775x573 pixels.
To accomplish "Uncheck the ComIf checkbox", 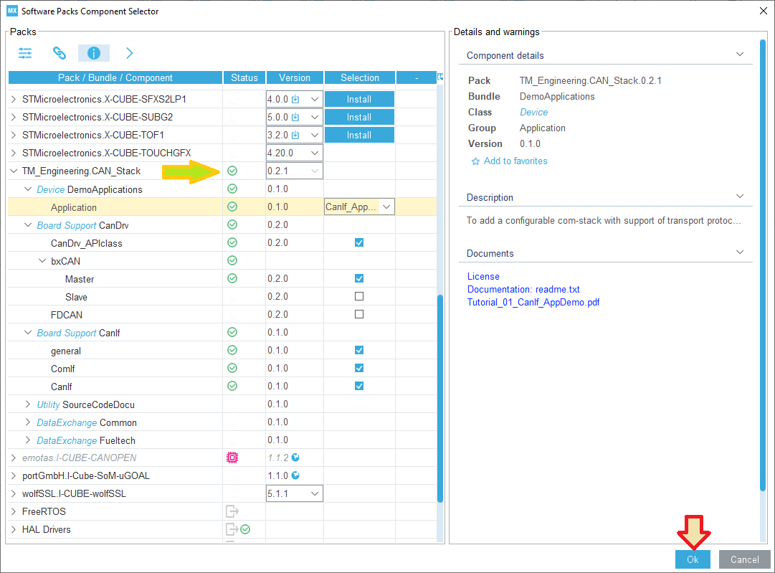I will click(x=359, y=368).
